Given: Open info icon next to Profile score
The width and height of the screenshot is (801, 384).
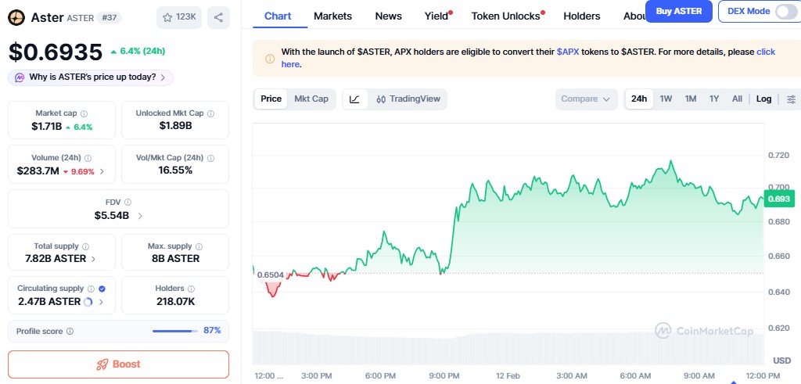Looking at the screenshot, I should (x=70, y=331).
